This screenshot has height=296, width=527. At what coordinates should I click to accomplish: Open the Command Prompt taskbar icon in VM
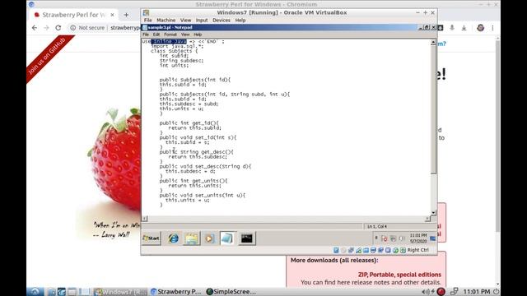pos(247,238)
